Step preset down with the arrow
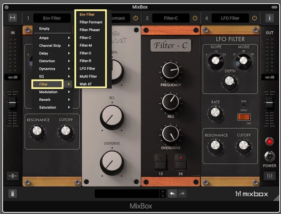This screenshot has height=214, width=281. pos(163,196)
